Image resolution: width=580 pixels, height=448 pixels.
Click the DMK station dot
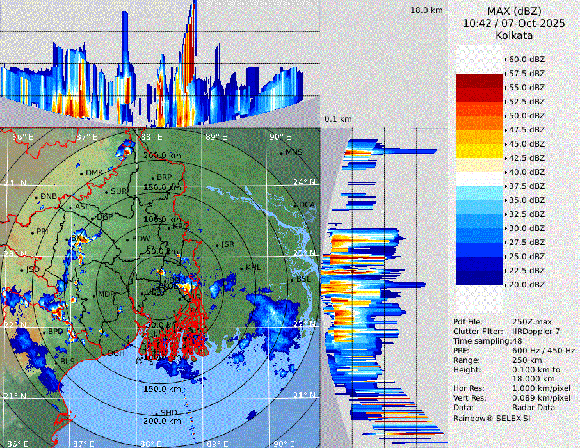82,173
